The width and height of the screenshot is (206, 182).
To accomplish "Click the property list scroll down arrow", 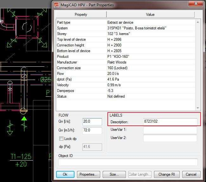I will click(198, 108).
